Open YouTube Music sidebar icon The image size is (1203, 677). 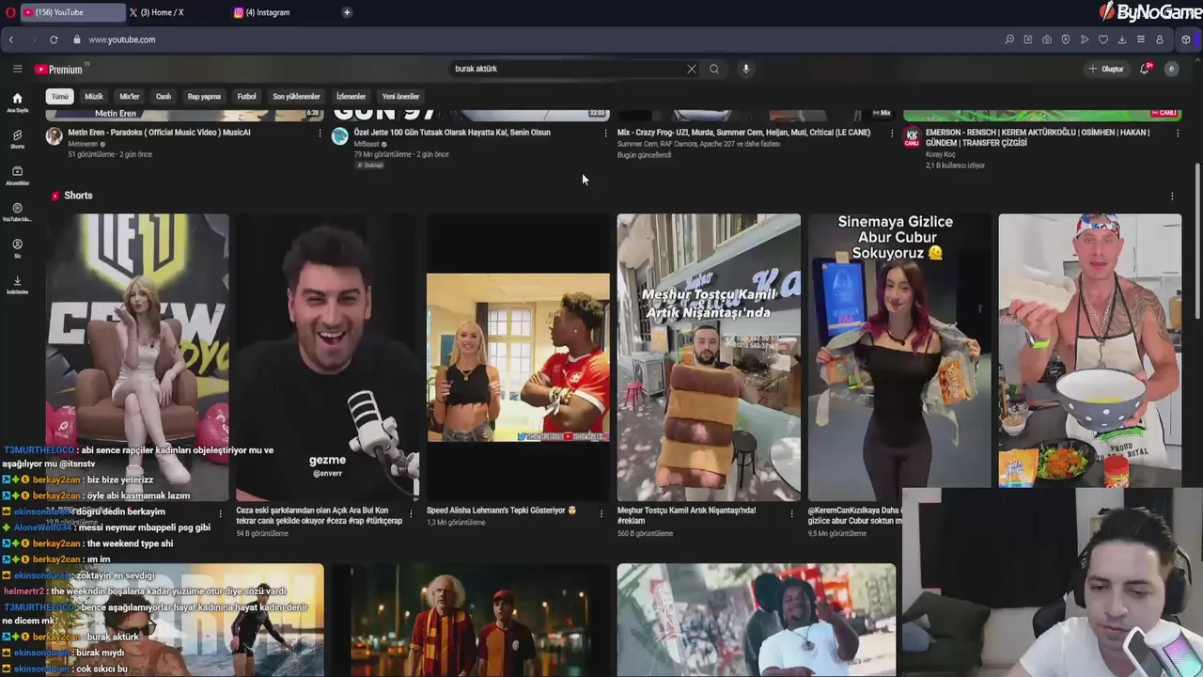[x=17, y=213]
